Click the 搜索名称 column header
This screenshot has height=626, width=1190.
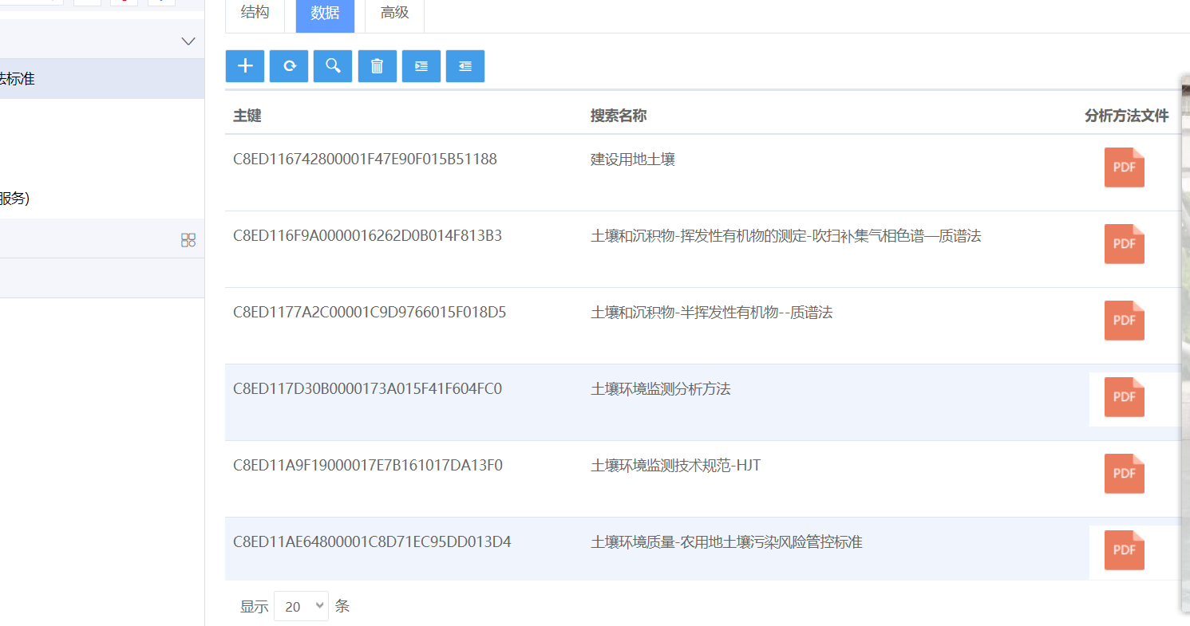point(619,116)
